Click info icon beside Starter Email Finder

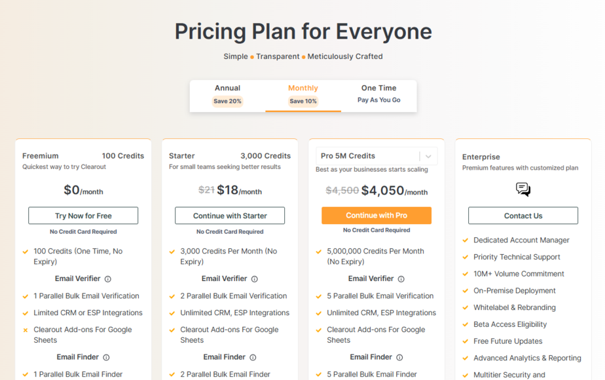253,357
